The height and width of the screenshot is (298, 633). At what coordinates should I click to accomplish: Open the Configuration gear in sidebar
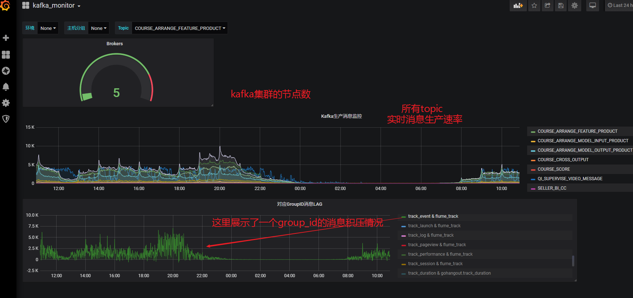coord(6,103)
